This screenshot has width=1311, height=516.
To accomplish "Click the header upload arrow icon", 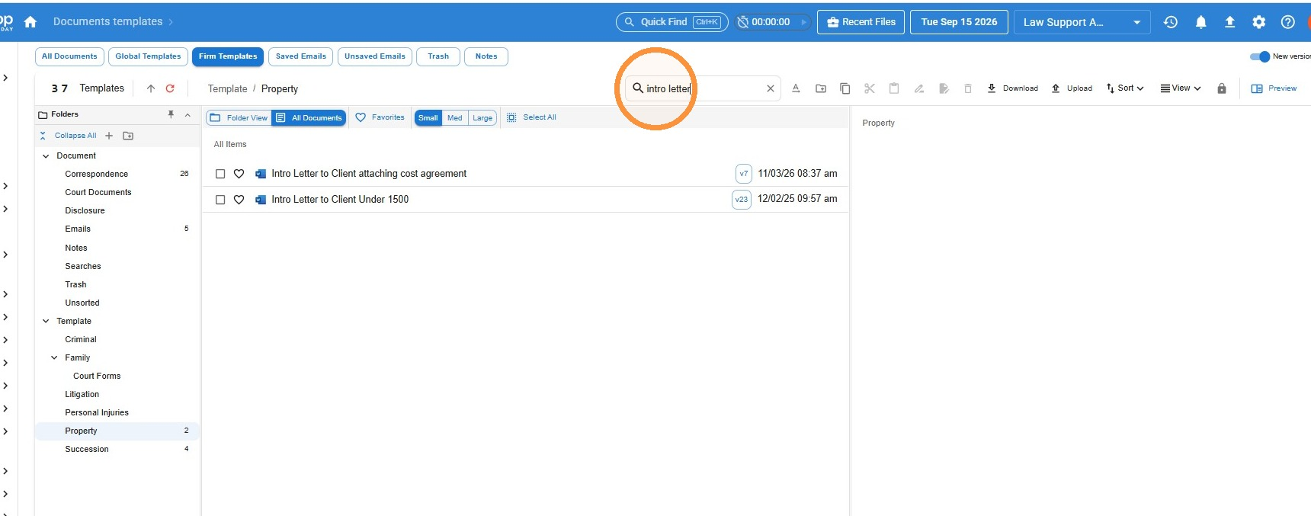I will tap(1229, 22).
